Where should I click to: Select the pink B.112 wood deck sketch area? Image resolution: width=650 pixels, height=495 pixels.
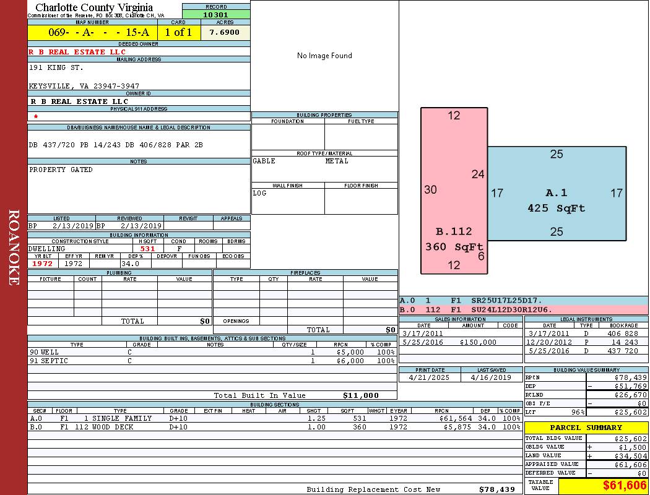point(453,239)
